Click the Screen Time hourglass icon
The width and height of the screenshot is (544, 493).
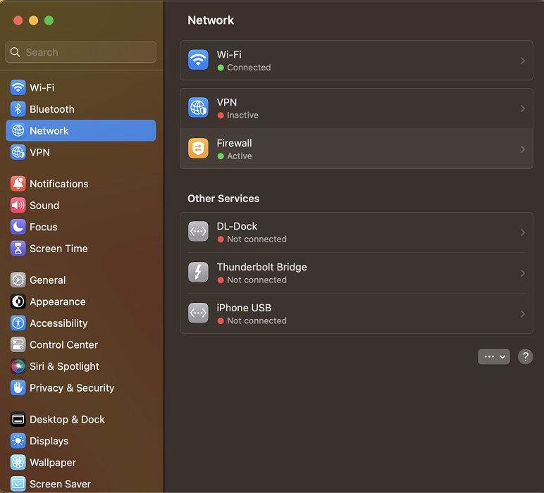[x=18, y=249]
